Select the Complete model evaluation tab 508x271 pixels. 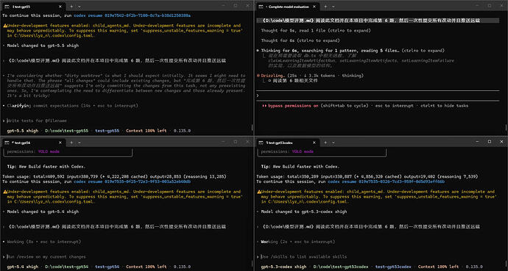point(287,7)
